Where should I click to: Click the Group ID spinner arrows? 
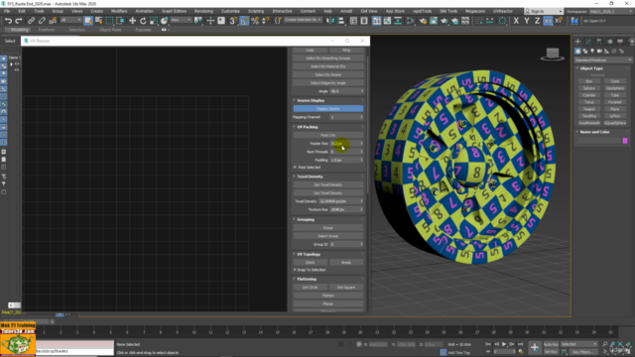tap(361, 244)
